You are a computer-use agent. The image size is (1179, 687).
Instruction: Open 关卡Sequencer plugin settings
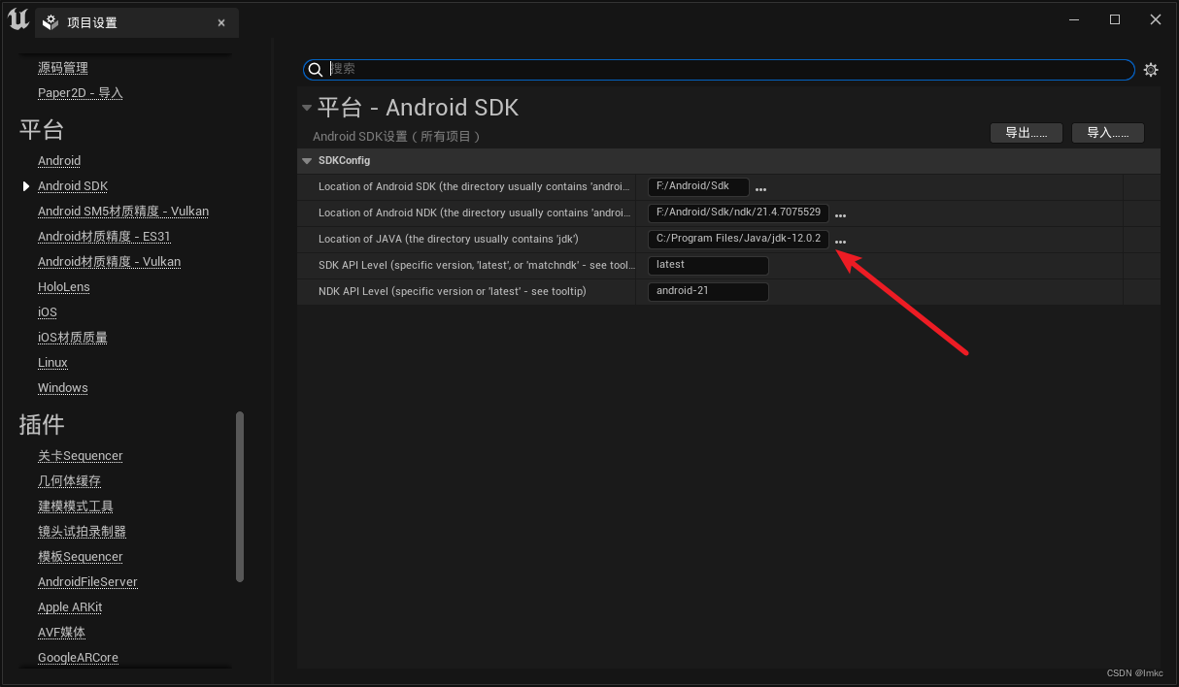(x=81, y=456)
